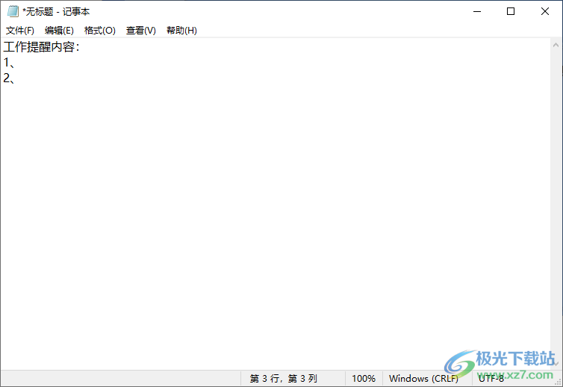Image resolution: width=563 pixels, height=387 pixels.
Task: Click the 极光下载站 watermark logo
Action: [x=502, y=363]
